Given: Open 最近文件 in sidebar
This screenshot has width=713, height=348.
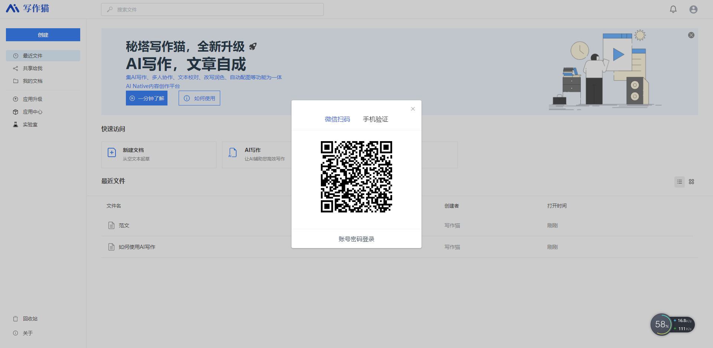Looking at the screenshot, I should (43, 56).
